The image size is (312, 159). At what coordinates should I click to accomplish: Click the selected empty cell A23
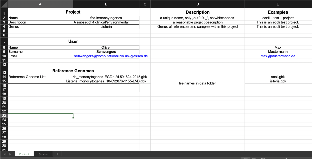[40, 116]
